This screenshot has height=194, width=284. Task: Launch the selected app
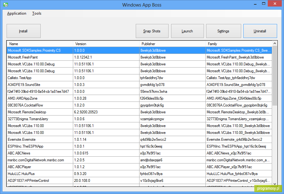187,31
